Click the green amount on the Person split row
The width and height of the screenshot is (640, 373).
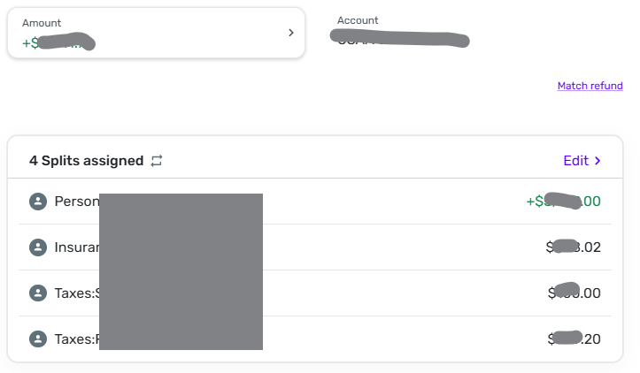tap(564, 202)
